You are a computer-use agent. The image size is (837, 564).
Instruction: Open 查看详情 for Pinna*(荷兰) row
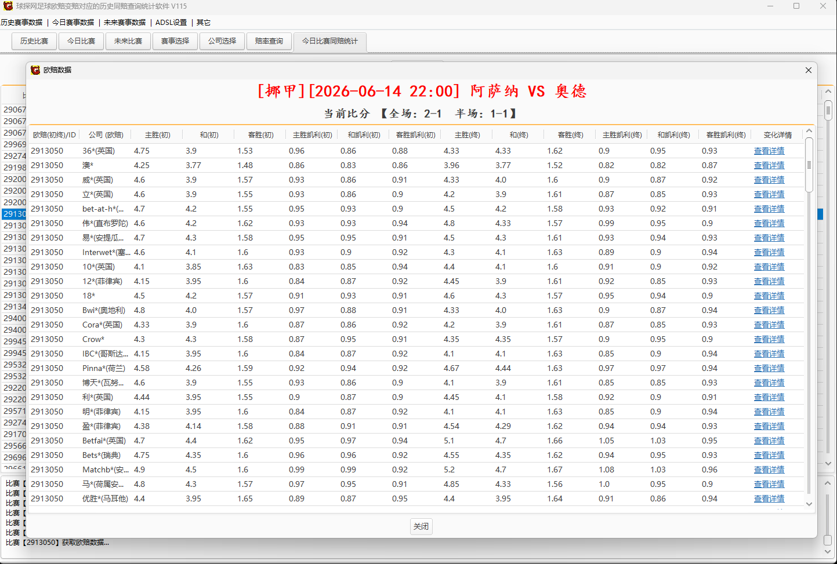(769, 368)
